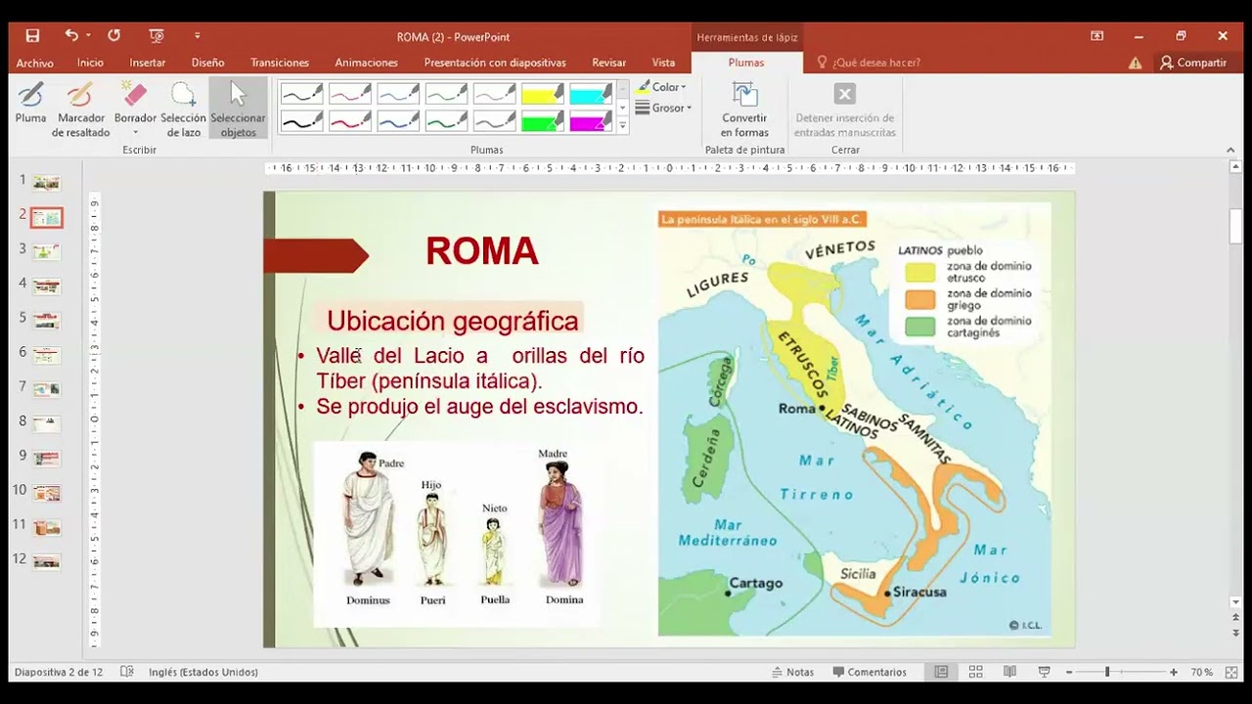
Task: Click the Save icon in quick access toolbar
Action: [x=32, y=36]
